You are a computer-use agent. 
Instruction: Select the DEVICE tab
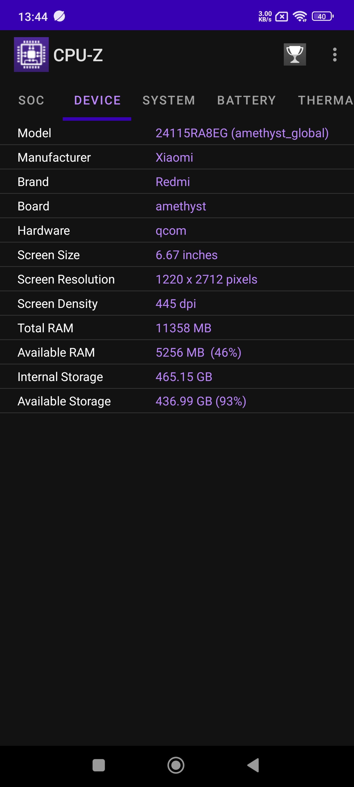point(97,100)
